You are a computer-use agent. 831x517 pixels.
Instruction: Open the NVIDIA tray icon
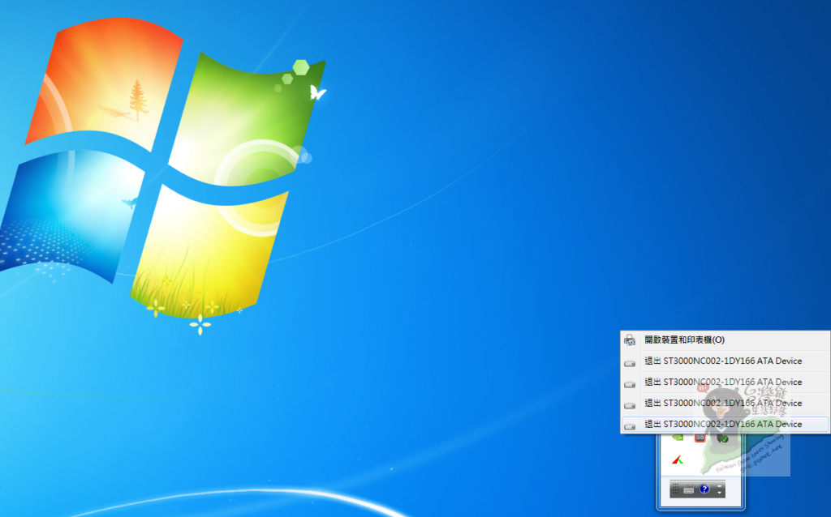click(678, 437)
